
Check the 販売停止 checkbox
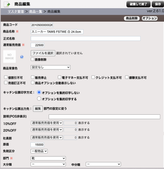point(33,77)
